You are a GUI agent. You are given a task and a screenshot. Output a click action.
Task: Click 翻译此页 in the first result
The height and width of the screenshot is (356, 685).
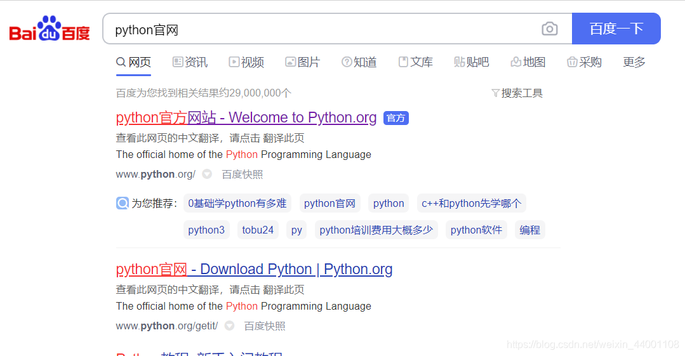(x=284, y=138)
